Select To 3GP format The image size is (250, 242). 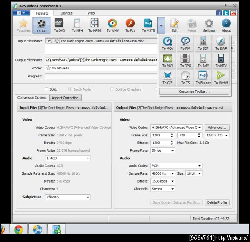pyautogui.click(x=203, y=43)
